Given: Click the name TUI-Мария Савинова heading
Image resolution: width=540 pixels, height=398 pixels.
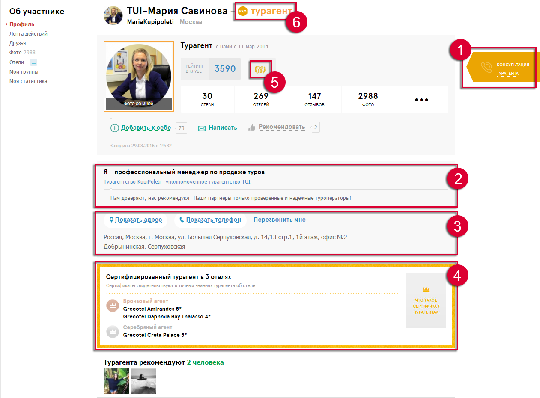Looking at the screenshot, I should [x=177, y=11].
